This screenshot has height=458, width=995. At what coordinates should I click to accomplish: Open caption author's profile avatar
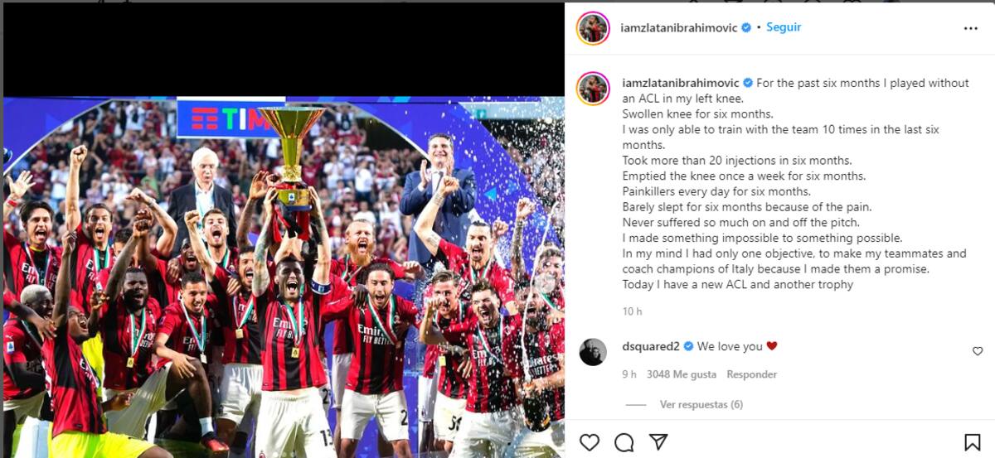(x=593, y=88)
